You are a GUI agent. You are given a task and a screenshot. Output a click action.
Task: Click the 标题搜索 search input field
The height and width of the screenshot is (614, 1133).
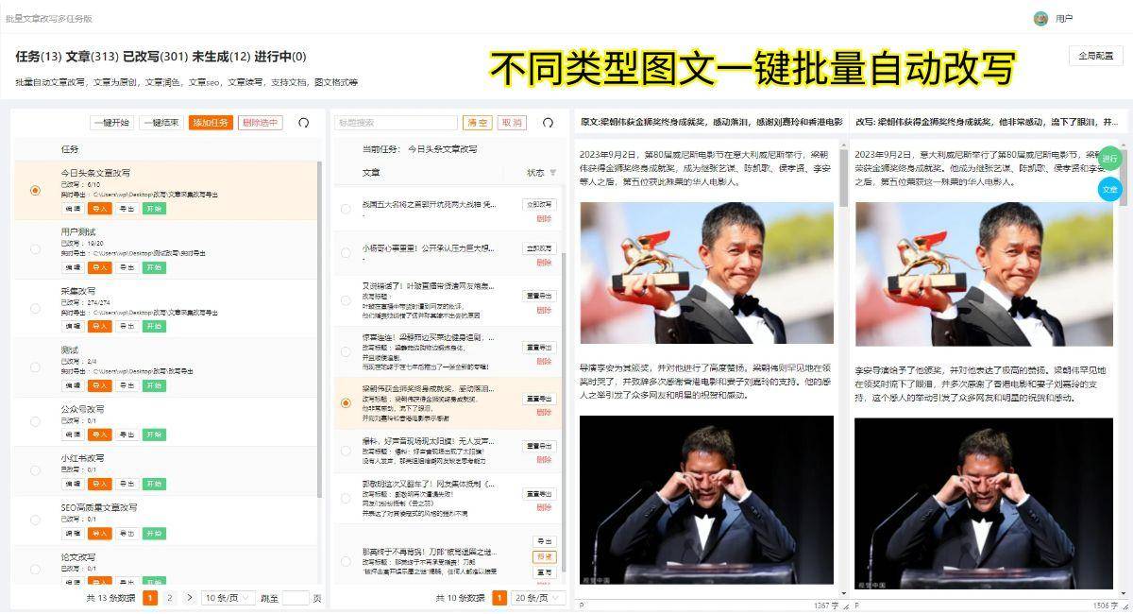[x=396, y=123]
